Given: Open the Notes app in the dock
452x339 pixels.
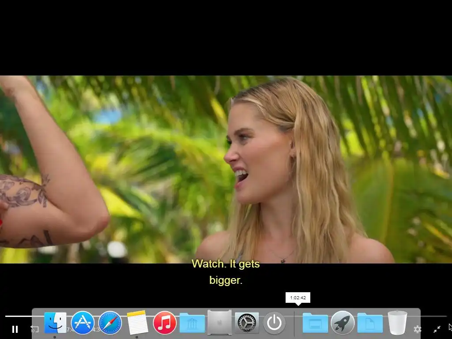Looking at the screenshot, I should pos(137,323).
